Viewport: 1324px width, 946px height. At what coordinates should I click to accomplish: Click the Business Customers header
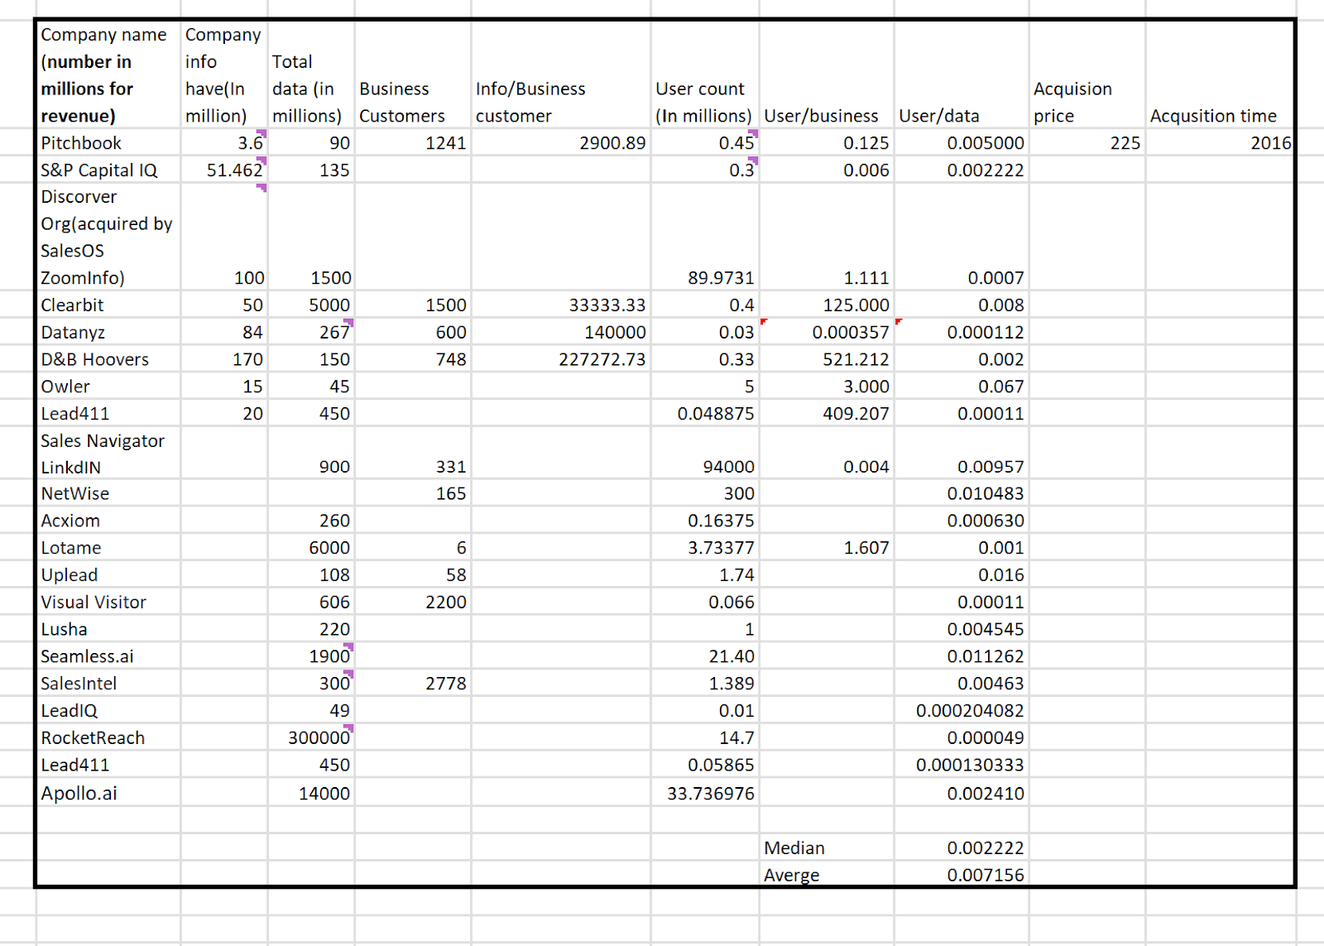[x=413, y=74]
